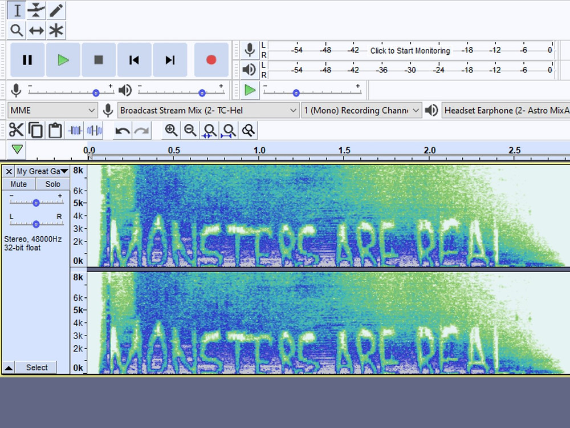Click the playback device speaker icon

point(431,110)
